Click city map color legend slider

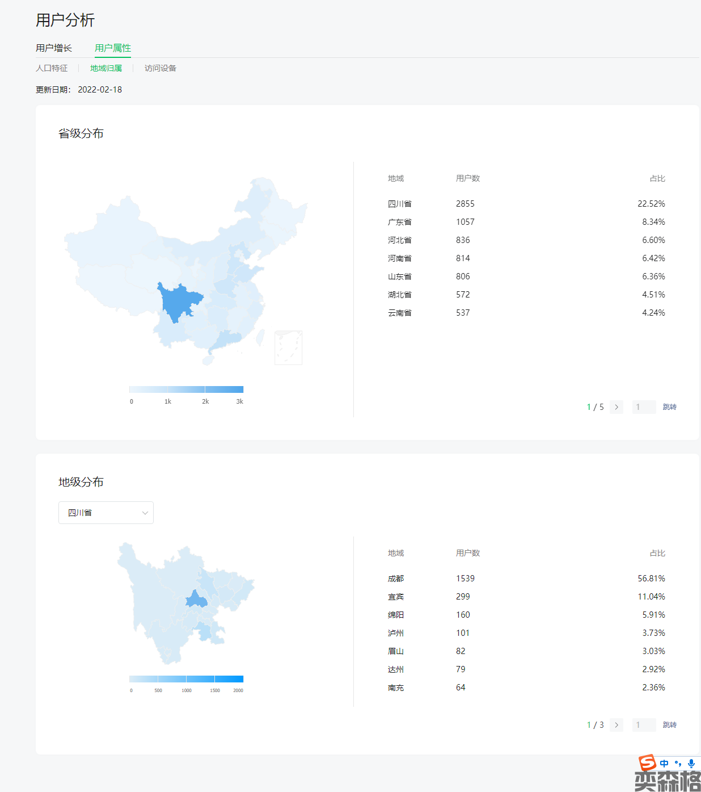point(186,679)
